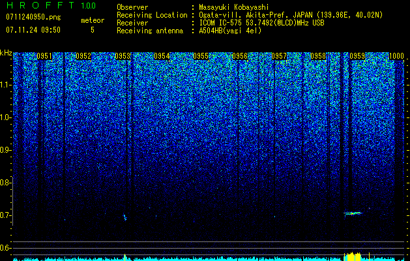The image size is (410, 261).
Task: Select the observer name Masayuki Kobayashi
Action: coord(234,7)
